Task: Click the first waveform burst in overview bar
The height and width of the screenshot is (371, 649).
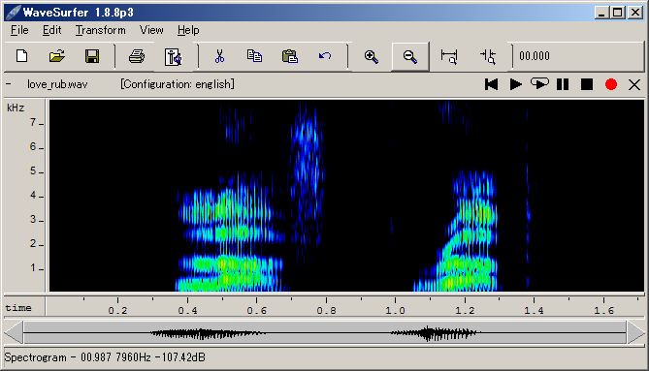Action: click(207, 333)
